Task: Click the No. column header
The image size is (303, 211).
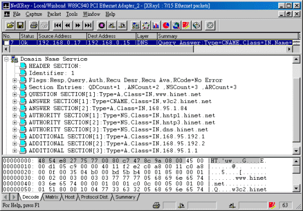Action: 11,36
